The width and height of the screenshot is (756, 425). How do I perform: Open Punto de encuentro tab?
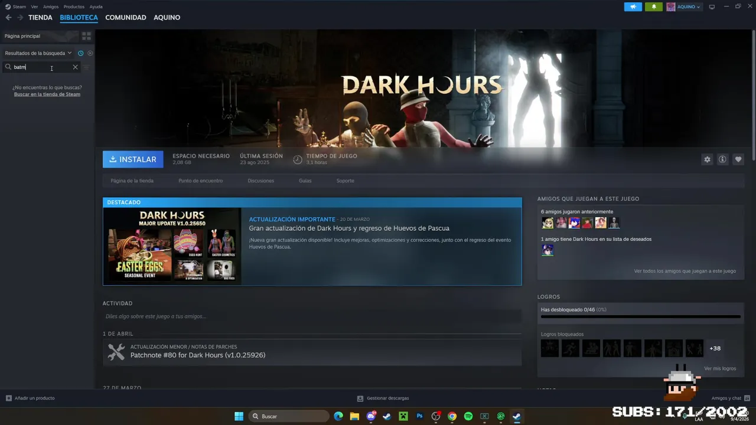click(x=200, y=181)
